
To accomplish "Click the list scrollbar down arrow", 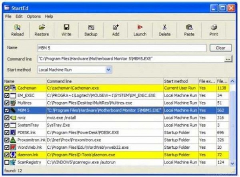I will click(x=232, y=163).
